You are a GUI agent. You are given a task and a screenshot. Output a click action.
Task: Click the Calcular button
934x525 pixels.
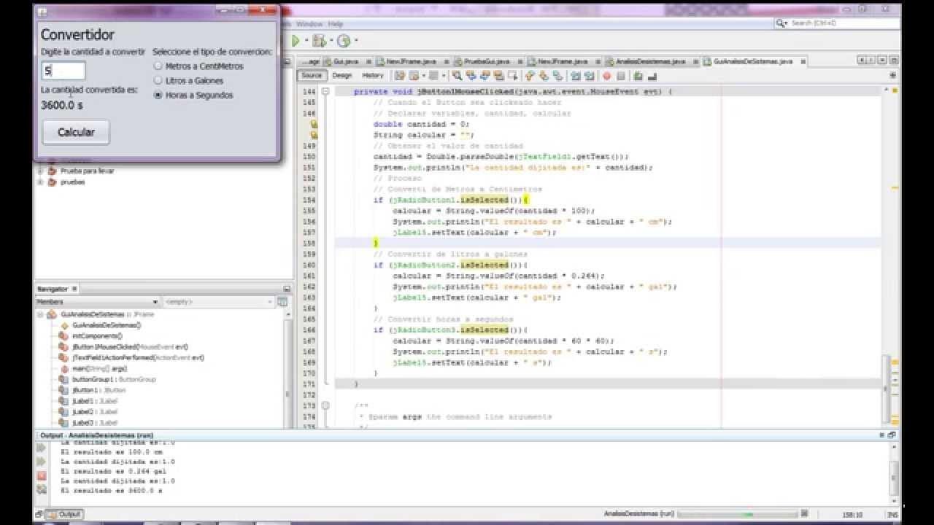click(x=76, y=132)
